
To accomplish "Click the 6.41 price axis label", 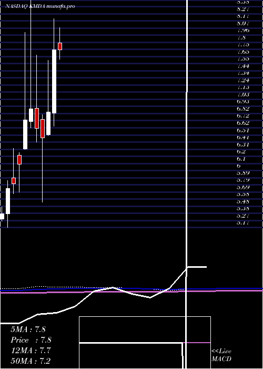I will pos(243,137).
